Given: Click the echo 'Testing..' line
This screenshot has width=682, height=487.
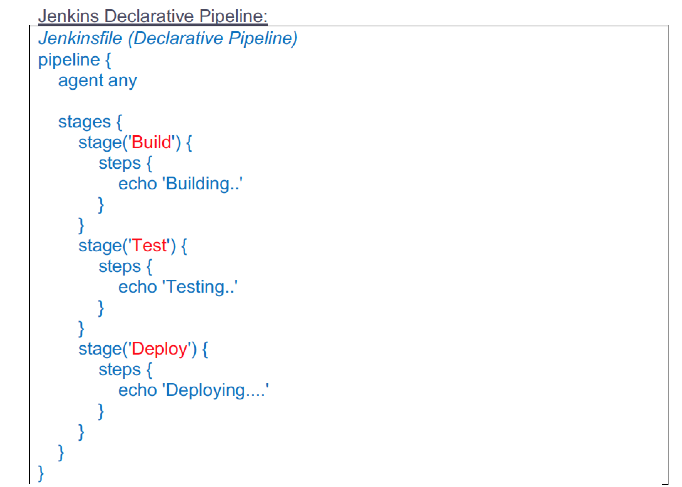Looking at the screenshot, I should pyautogui.click(x=178, y=287).
